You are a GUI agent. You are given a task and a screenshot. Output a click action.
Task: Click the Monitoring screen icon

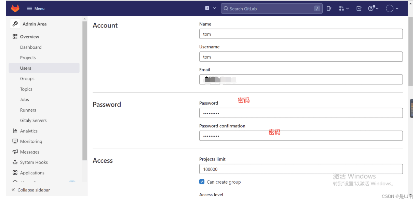tap(15, 141)
